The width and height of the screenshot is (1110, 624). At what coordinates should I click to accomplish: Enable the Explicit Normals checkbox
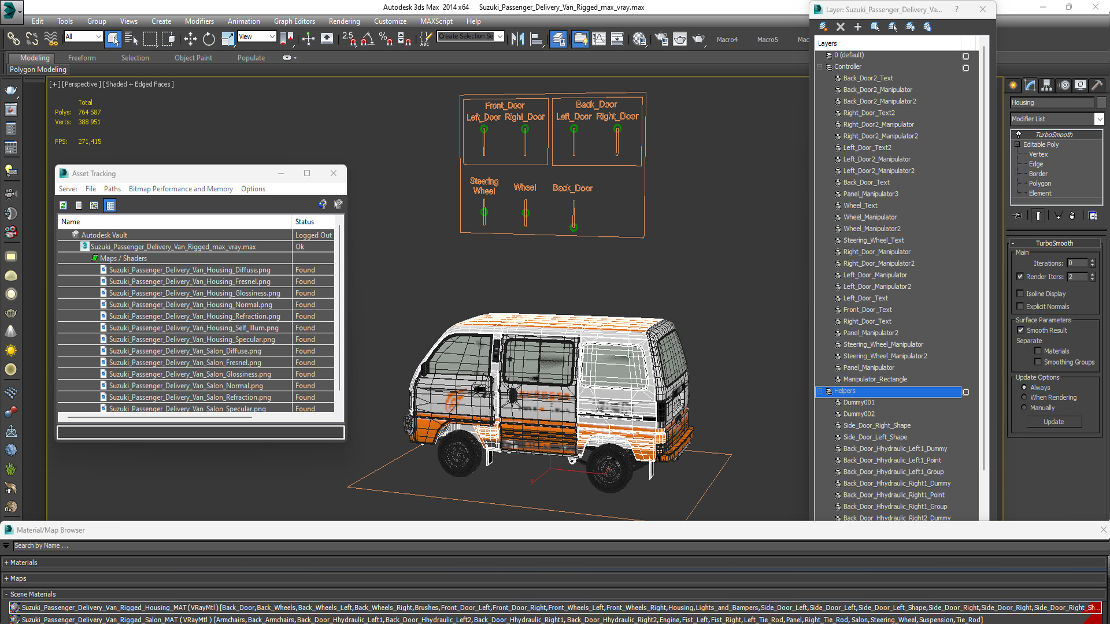coord(1020,306)
